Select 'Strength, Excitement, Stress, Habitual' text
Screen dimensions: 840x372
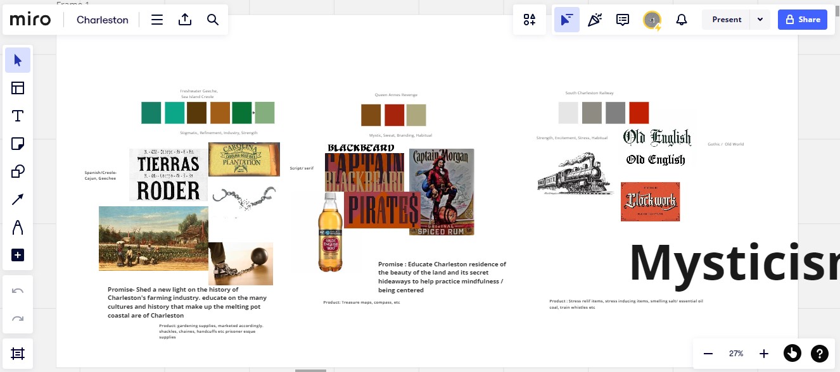[x=571, y=137]
